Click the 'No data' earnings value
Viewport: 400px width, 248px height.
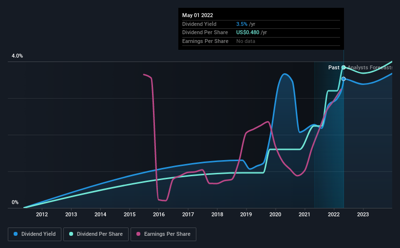click(246, 41)
